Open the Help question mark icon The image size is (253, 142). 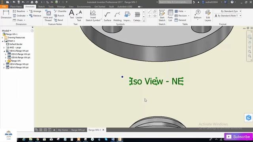(x=232, y=2)
